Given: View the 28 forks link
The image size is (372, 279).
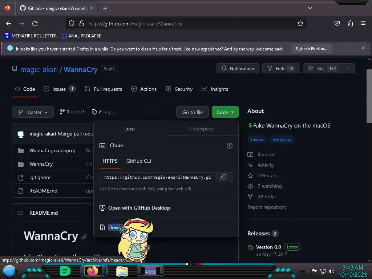Looking at the screenshot, I should (x=262, y=197).
